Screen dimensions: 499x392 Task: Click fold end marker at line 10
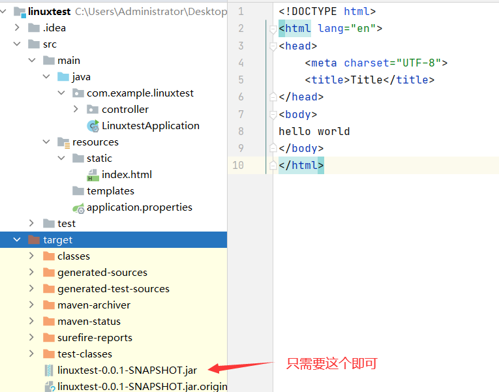coord(273,165)
